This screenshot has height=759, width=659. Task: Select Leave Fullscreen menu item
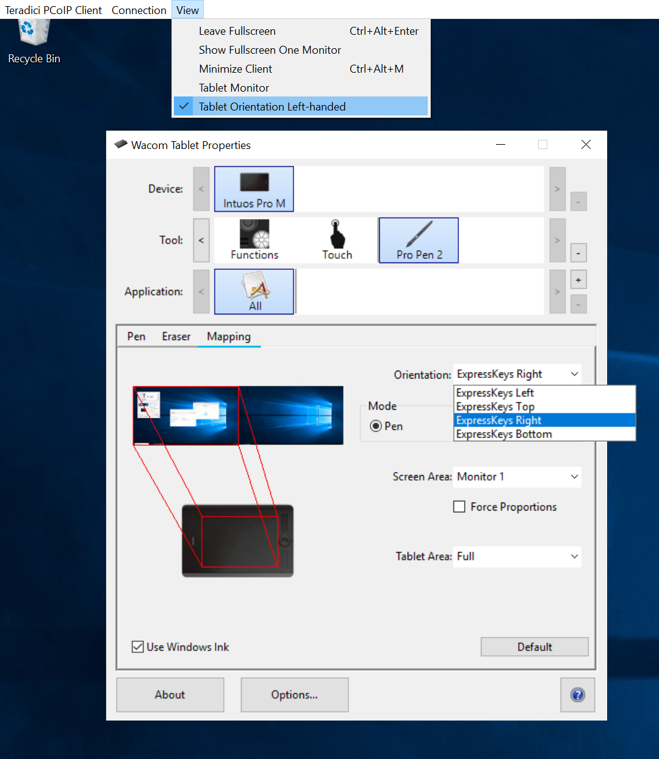coord(301,31)
